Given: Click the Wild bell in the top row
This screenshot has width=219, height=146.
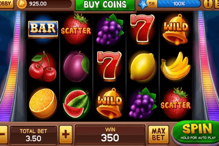Looking at the screenshot, I should (x=176, y=30).
